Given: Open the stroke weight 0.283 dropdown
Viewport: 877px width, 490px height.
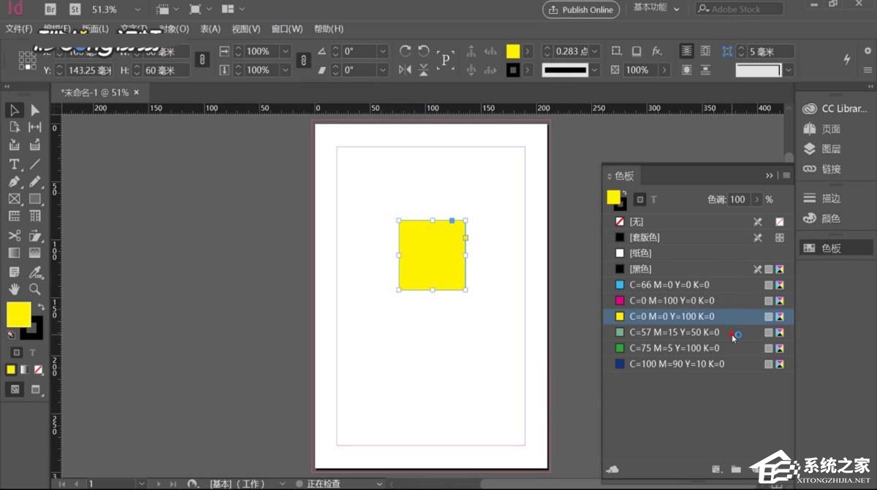Looking at the screenshot, I should (x=595, y=51).
